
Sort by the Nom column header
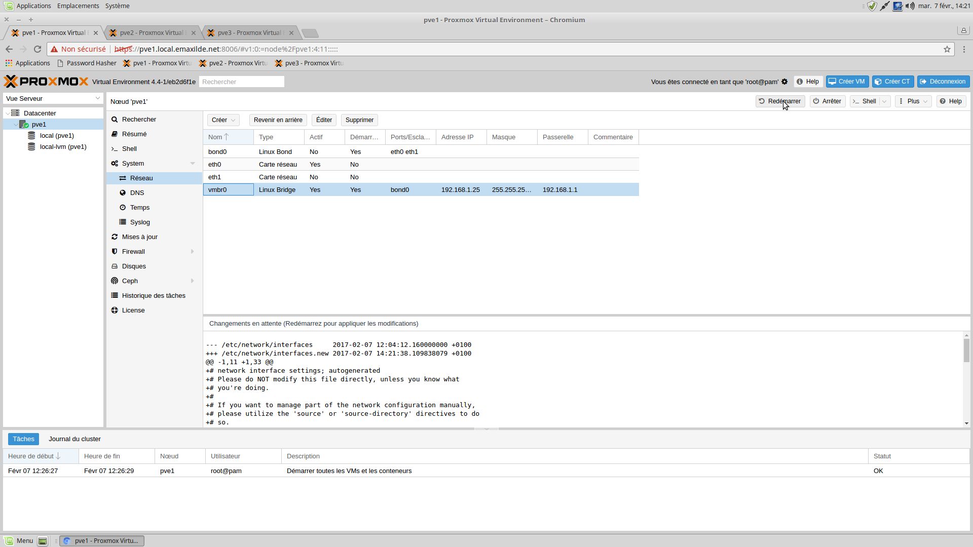pyautogui.click(x=228, y=137)
